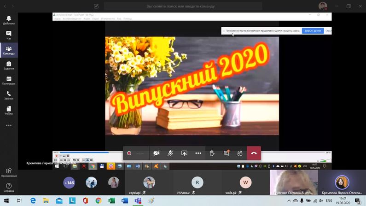The image size is (366, 206).
Task: Hang up the call with the red button
Action: click(x=254, y=153)
